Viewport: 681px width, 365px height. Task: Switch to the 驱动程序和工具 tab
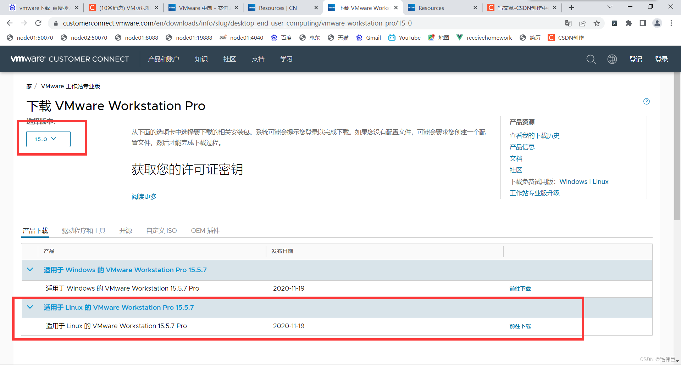tap(84, 231)
